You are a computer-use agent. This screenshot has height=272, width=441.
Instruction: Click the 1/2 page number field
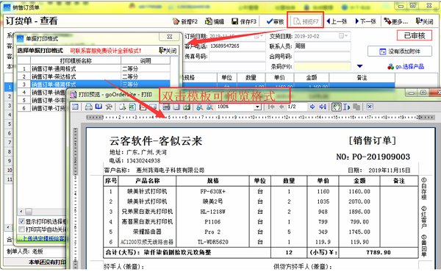pyautogui.click(x=296, y=107)
